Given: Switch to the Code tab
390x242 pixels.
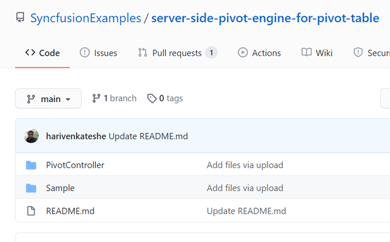Looking at the screenshot, I should [x=42, y=53].
